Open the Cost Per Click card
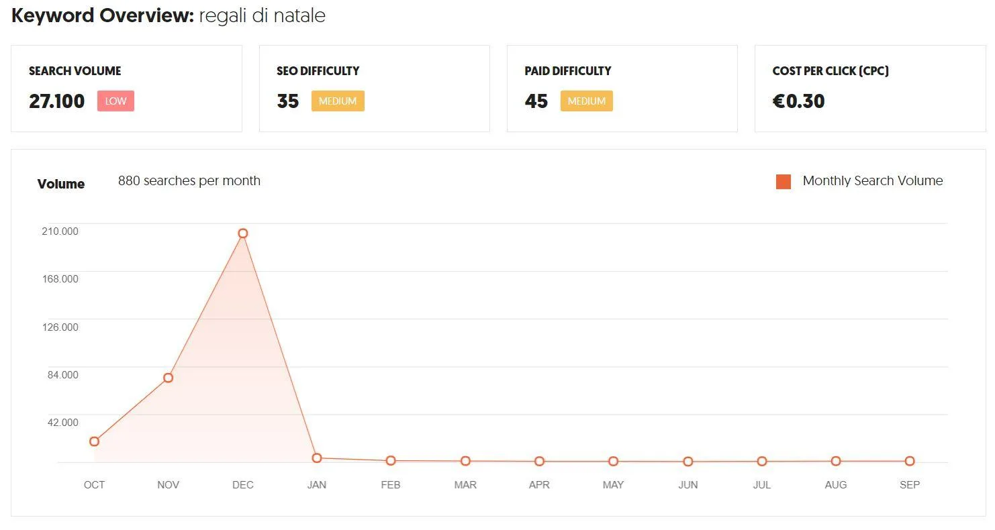 pos(870,89)
